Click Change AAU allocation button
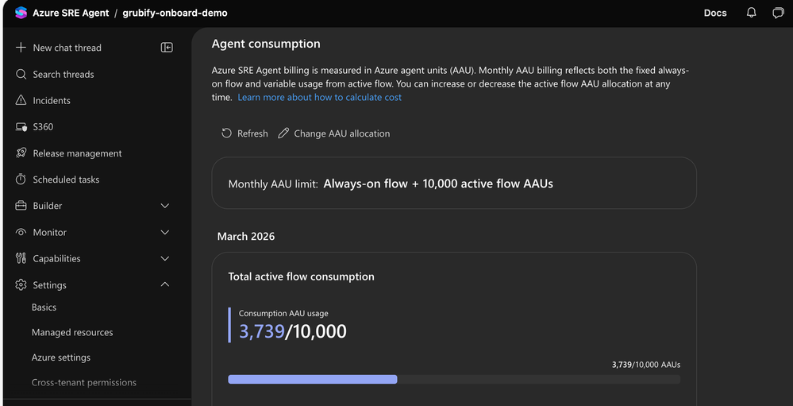This screenshot has height=406, width=793. pyautogui.click(x=334, y=133)
